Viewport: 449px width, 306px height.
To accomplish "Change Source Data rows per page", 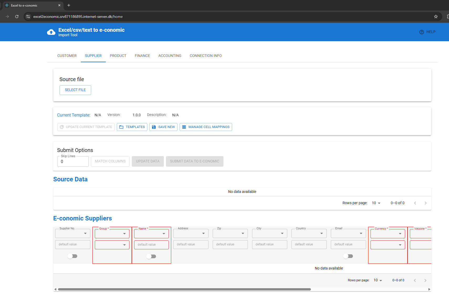I will coord(376,203).
